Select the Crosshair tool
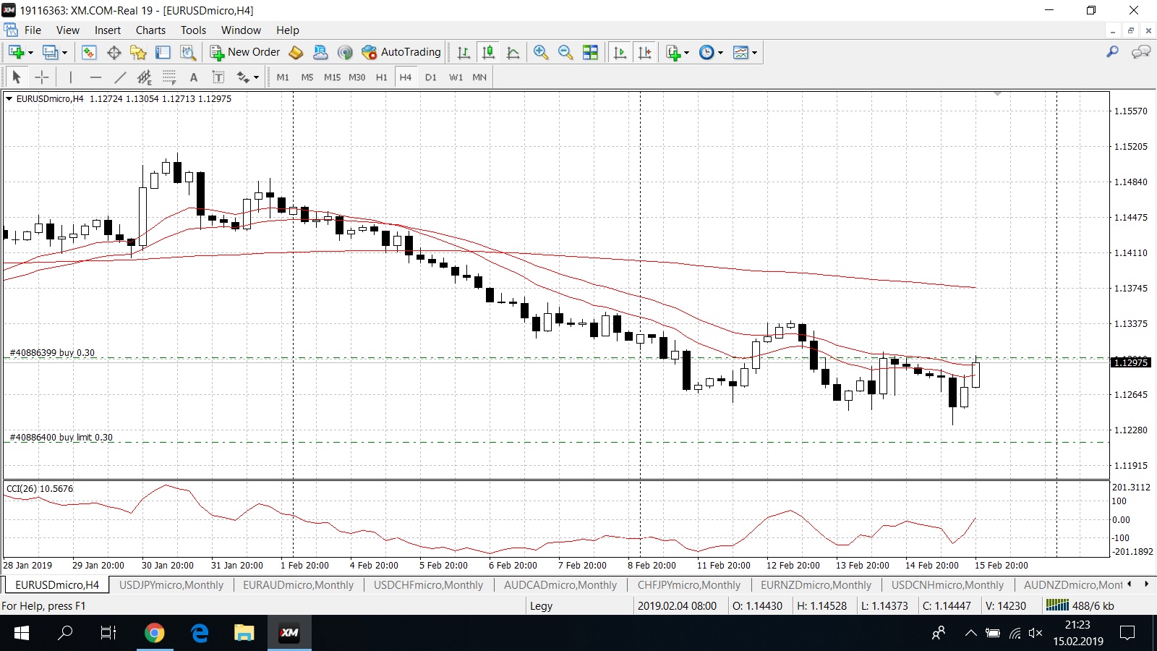 [x=42, y=77]
